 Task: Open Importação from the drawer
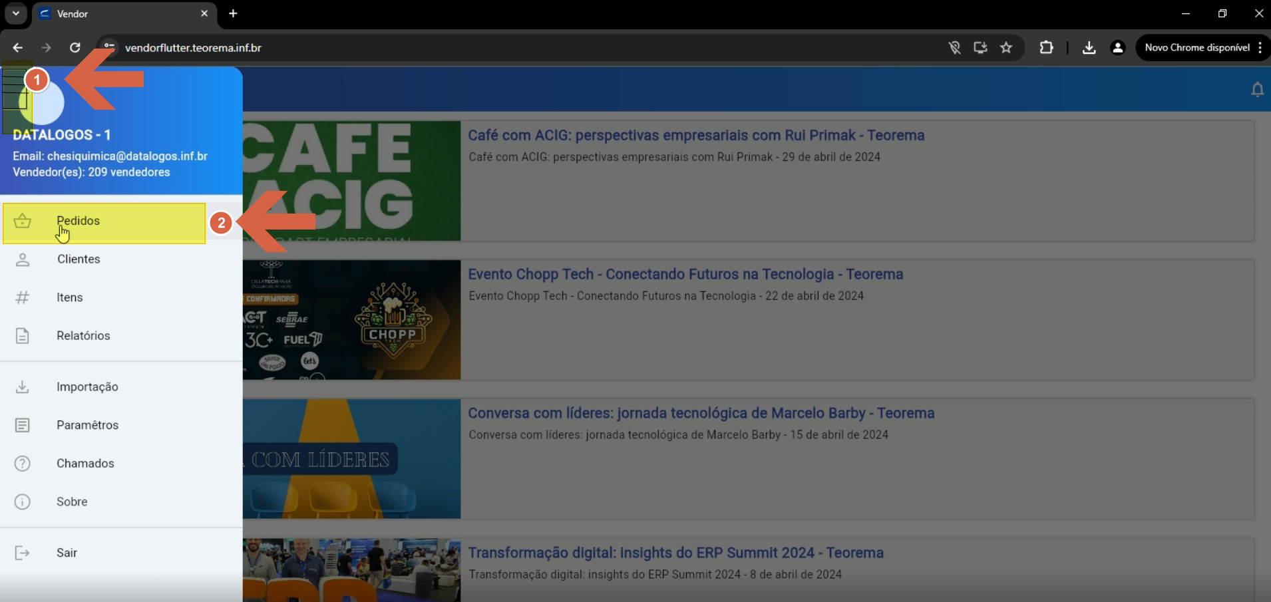[121, 387]
